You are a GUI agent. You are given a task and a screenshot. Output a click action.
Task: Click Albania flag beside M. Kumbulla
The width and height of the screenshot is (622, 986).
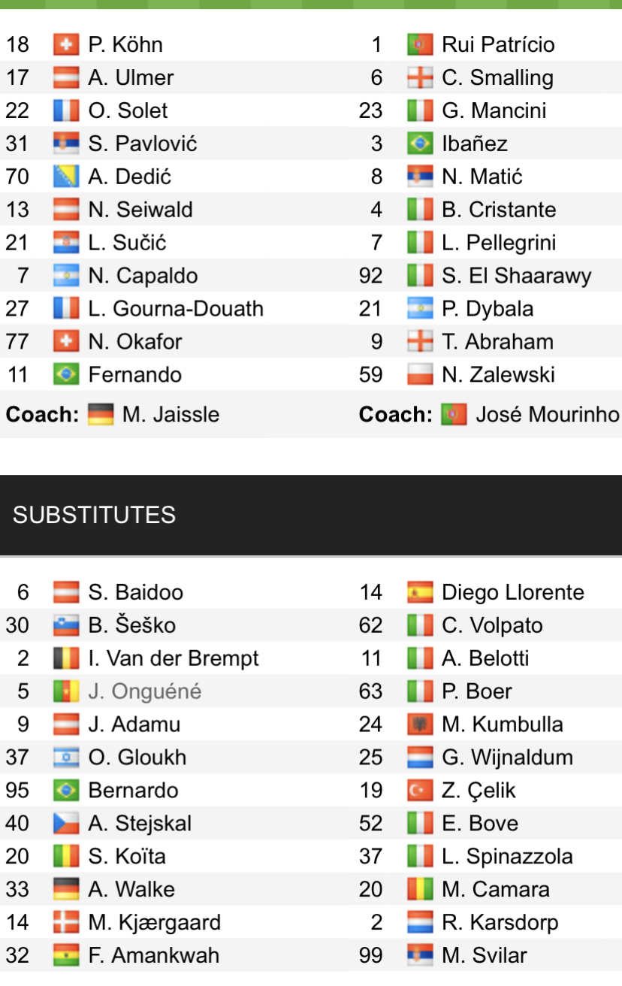click(x=420, y=724)
